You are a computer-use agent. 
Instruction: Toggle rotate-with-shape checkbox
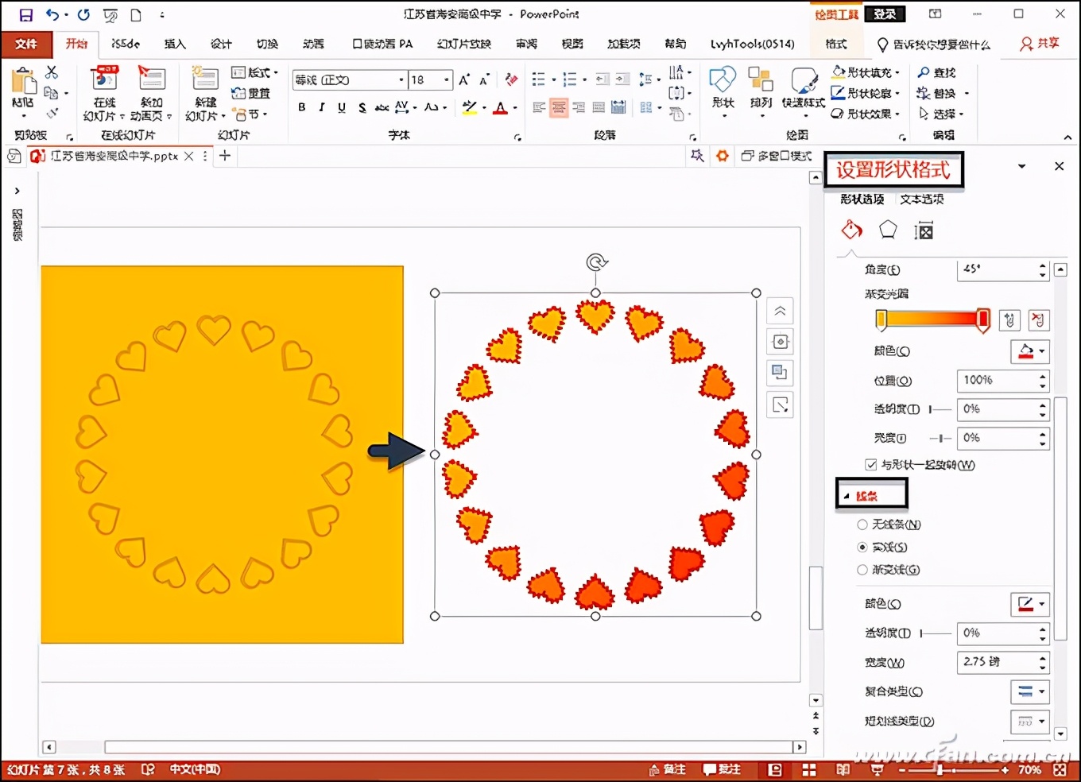point(871,465)
